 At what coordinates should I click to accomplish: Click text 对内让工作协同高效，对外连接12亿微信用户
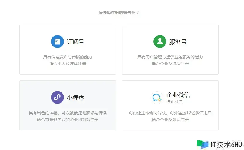tap(170, 113)
